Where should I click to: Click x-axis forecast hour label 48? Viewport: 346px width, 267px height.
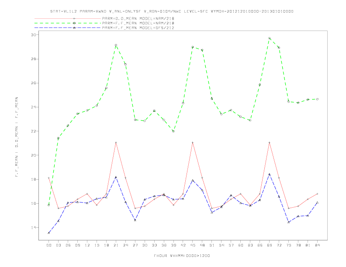point(202,245)
